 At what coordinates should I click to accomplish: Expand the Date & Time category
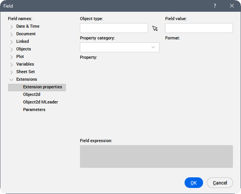click(x=11, y=27)
